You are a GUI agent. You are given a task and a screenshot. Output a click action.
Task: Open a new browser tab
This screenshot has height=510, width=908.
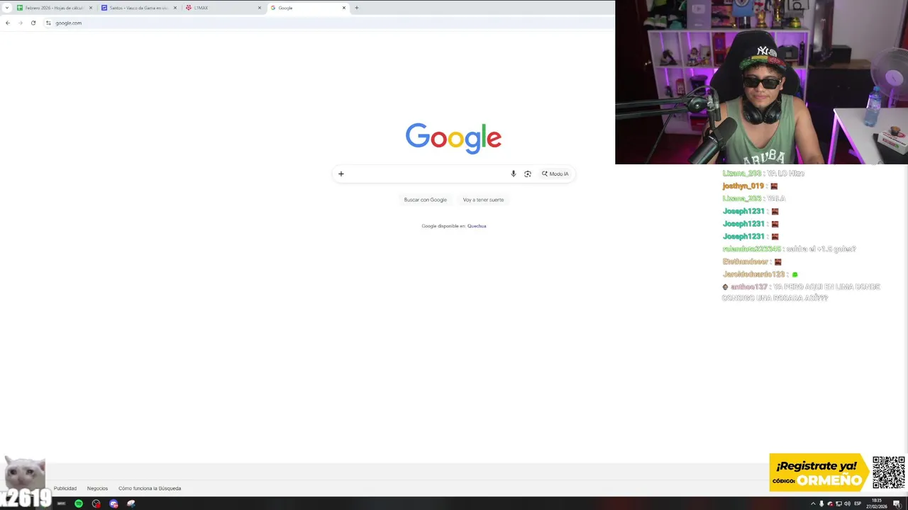point(357,8)
